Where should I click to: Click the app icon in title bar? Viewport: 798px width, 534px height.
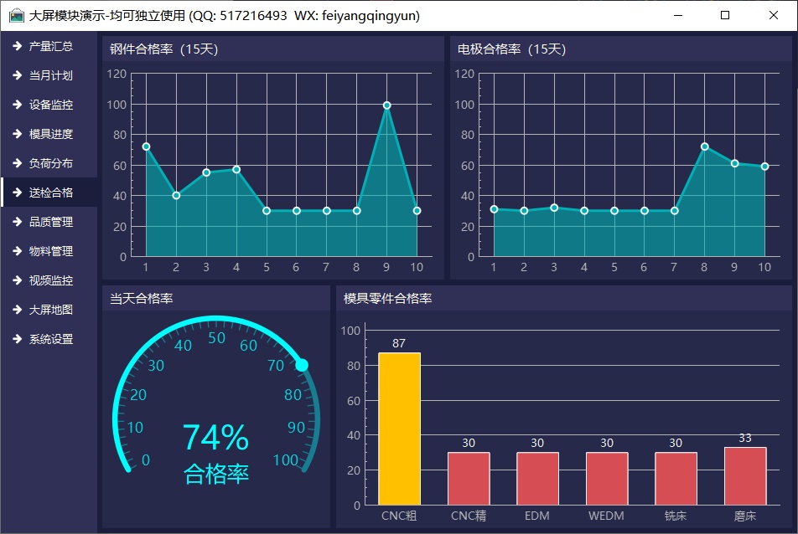[x=16, y=15]
